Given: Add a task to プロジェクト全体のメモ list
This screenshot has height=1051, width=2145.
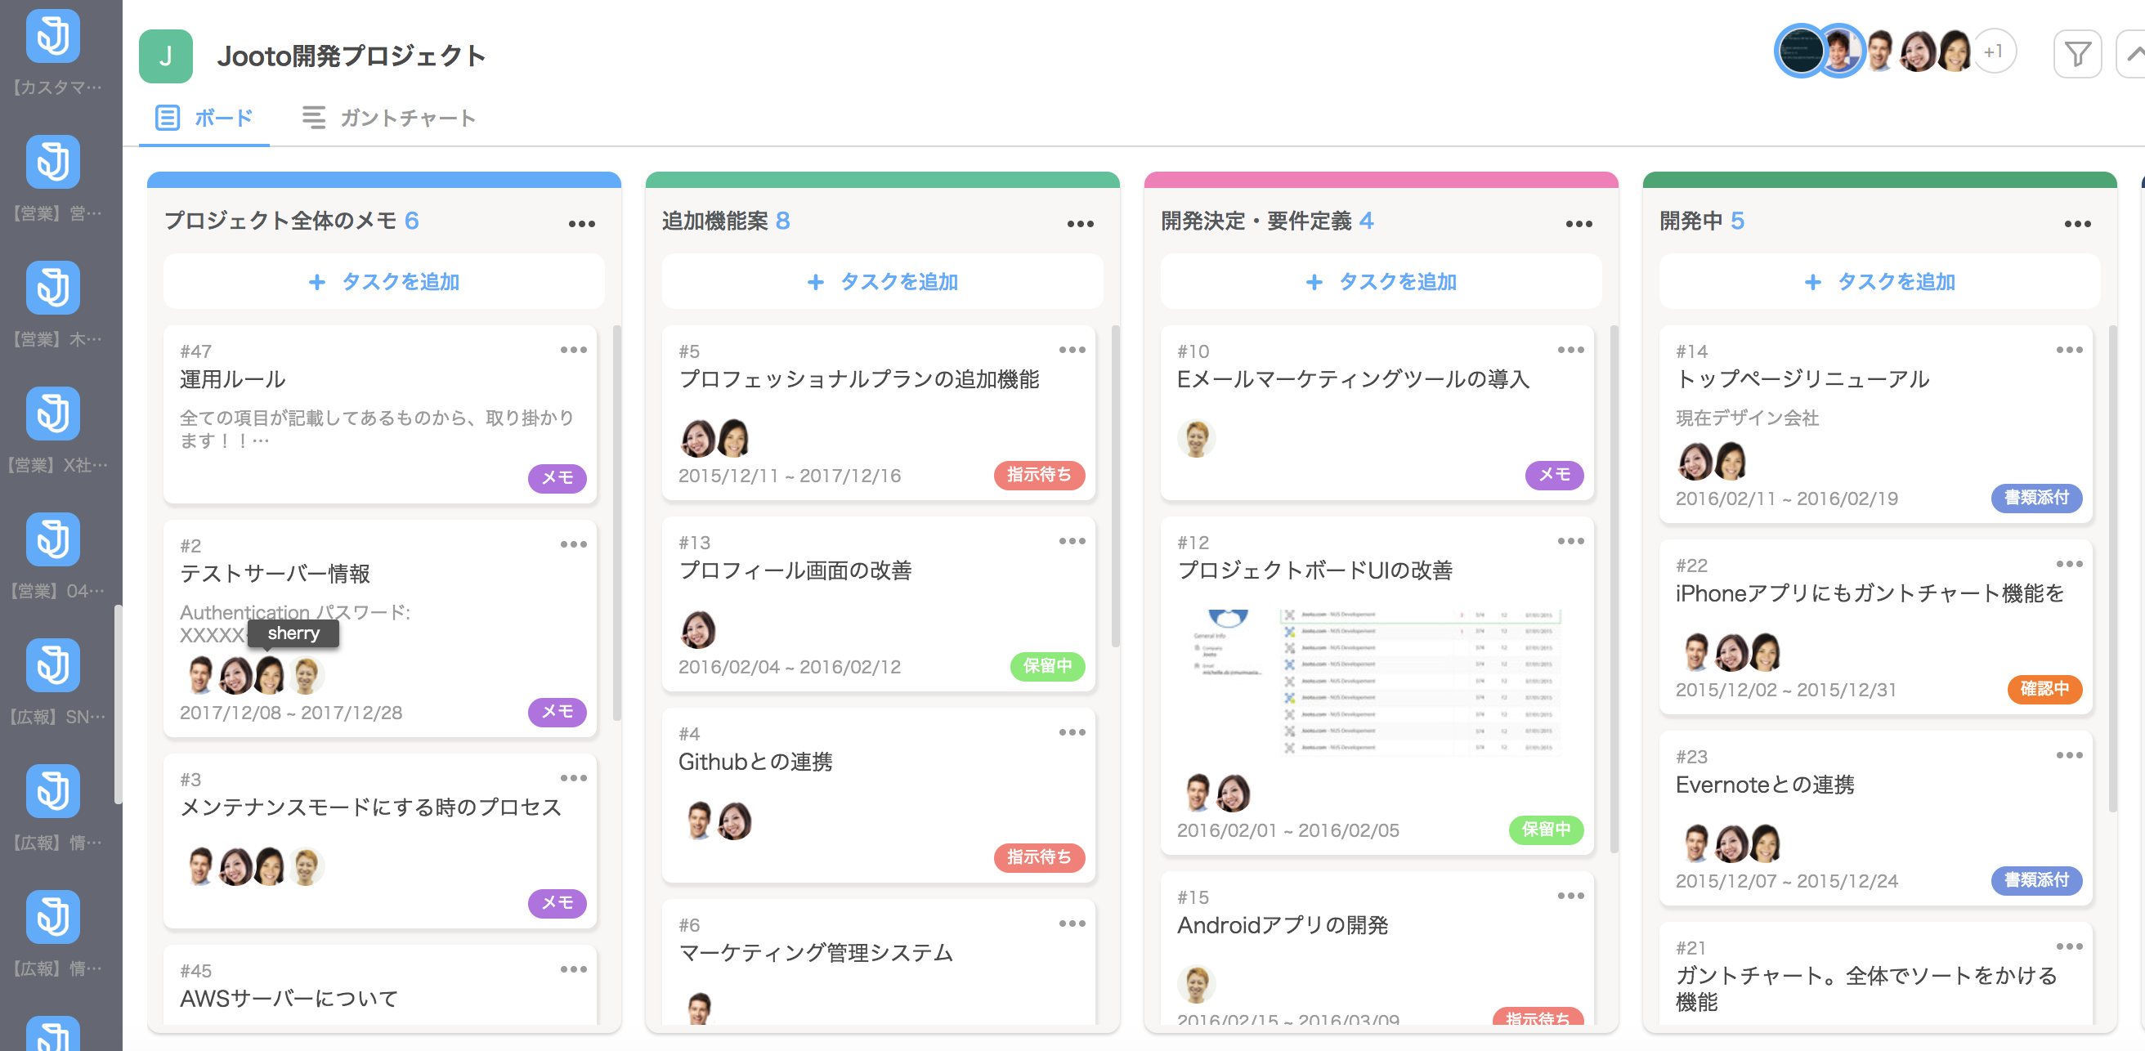Looking at the screenshot, I should [x=384, y=281].
